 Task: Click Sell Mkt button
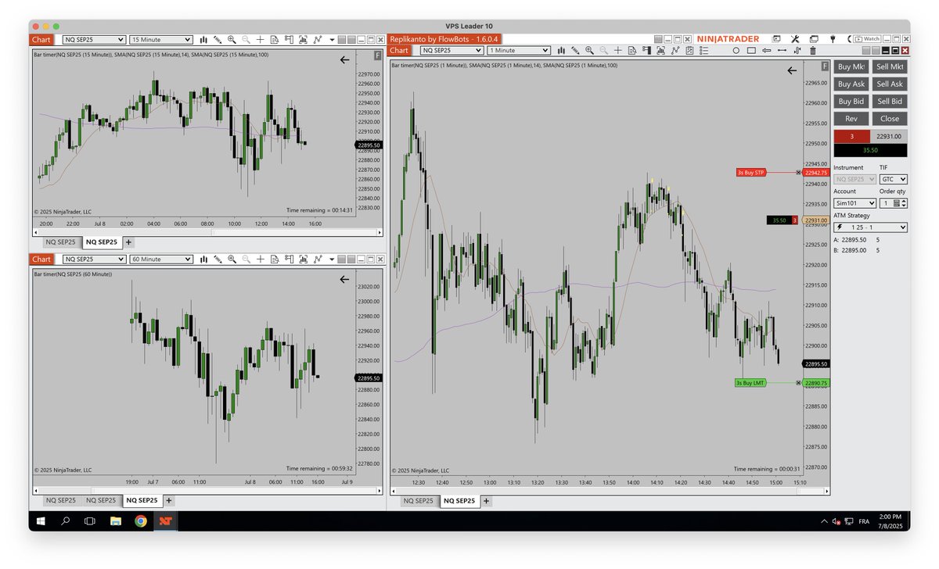click(x=890, y=66)
